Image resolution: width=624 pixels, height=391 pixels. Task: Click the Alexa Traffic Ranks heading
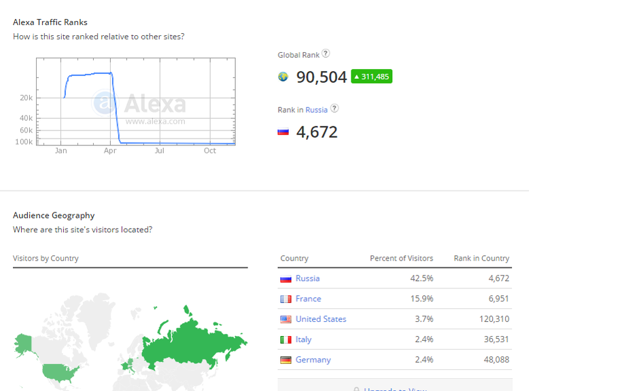pyautogui.click(x=50, y=22)
